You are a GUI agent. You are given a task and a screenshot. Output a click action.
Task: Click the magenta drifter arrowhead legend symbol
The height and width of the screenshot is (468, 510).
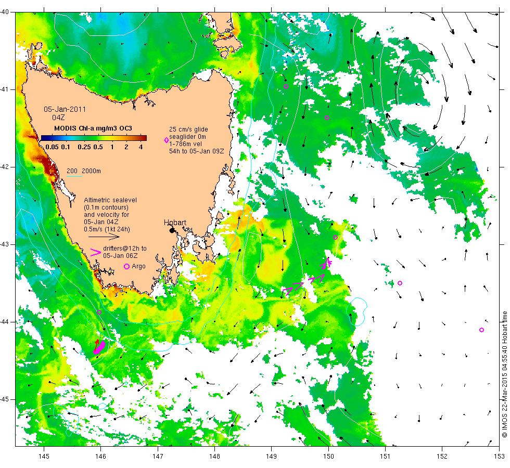pyautogui.click(x=96, y=253)
